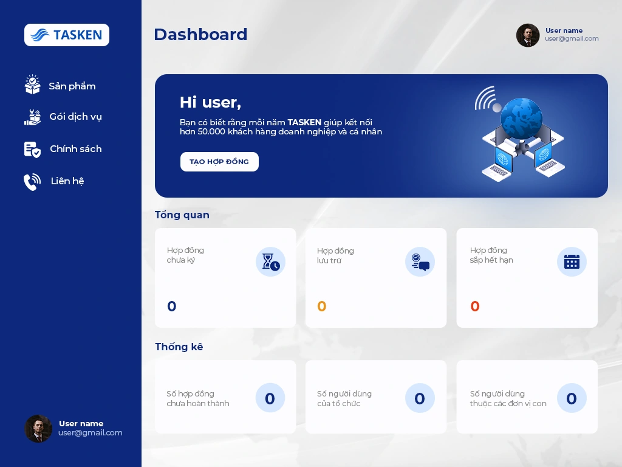Click the orange 0 value under Hợp đồng lưu trữ
This screenshot has height=467, width=622.
[x=322, y=306]
